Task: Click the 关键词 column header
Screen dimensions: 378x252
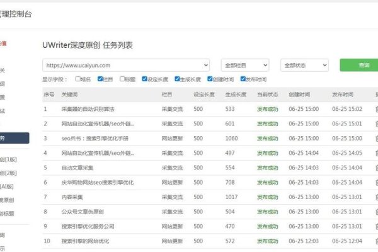Action: [x=69, y=94]
